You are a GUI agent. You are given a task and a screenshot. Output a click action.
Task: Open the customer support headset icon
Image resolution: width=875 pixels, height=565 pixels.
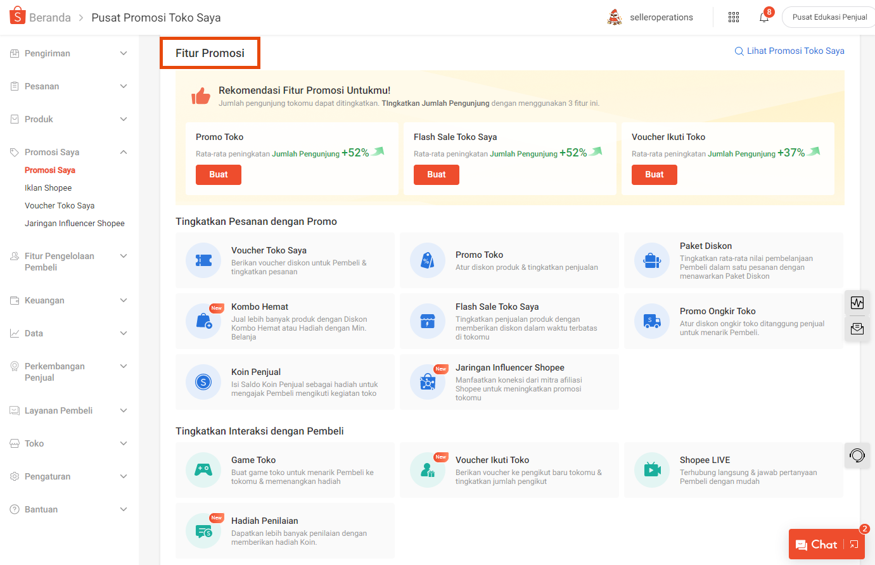tap(857, 455)
